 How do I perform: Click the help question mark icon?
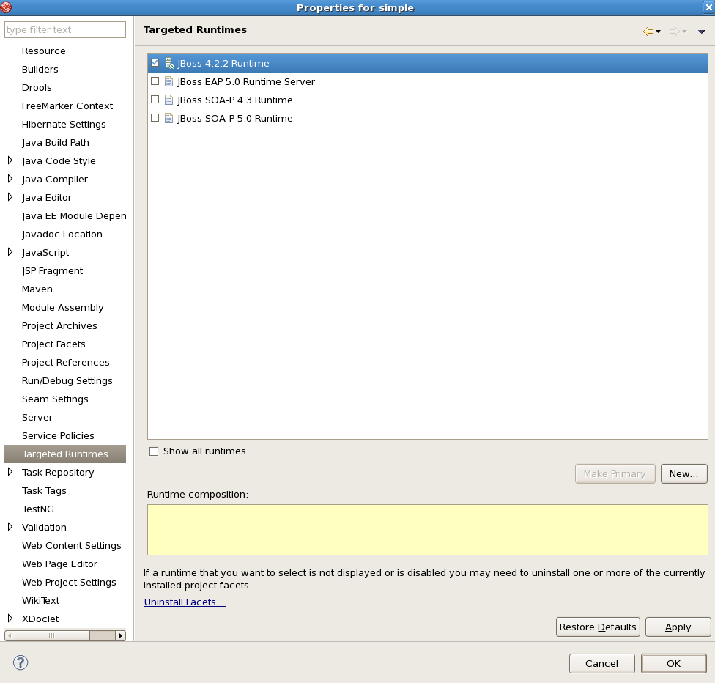[21, 663]
